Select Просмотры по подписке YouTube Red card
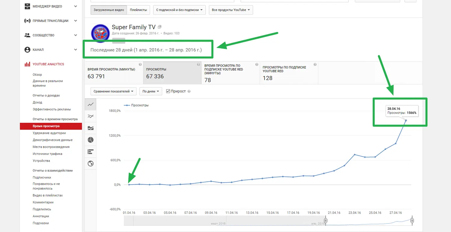Viewport: 451px width, 232px height. point(289,73)
